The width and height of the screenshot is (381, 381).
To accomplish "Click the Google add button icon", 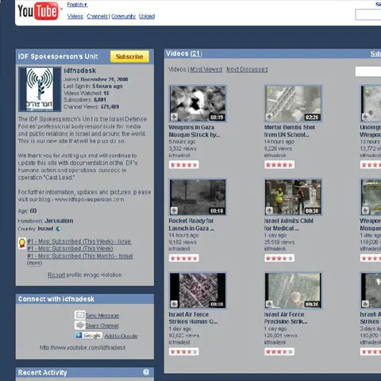I will coord(89,336).
